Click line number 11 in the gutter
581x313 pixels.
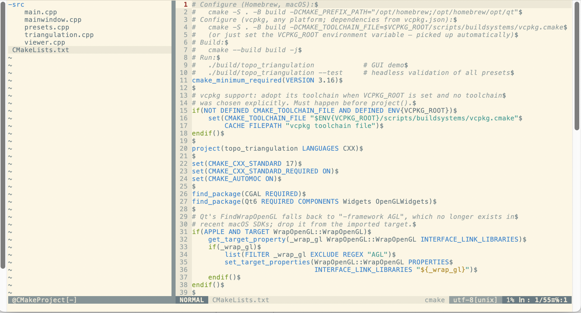(x=183, y=80)
